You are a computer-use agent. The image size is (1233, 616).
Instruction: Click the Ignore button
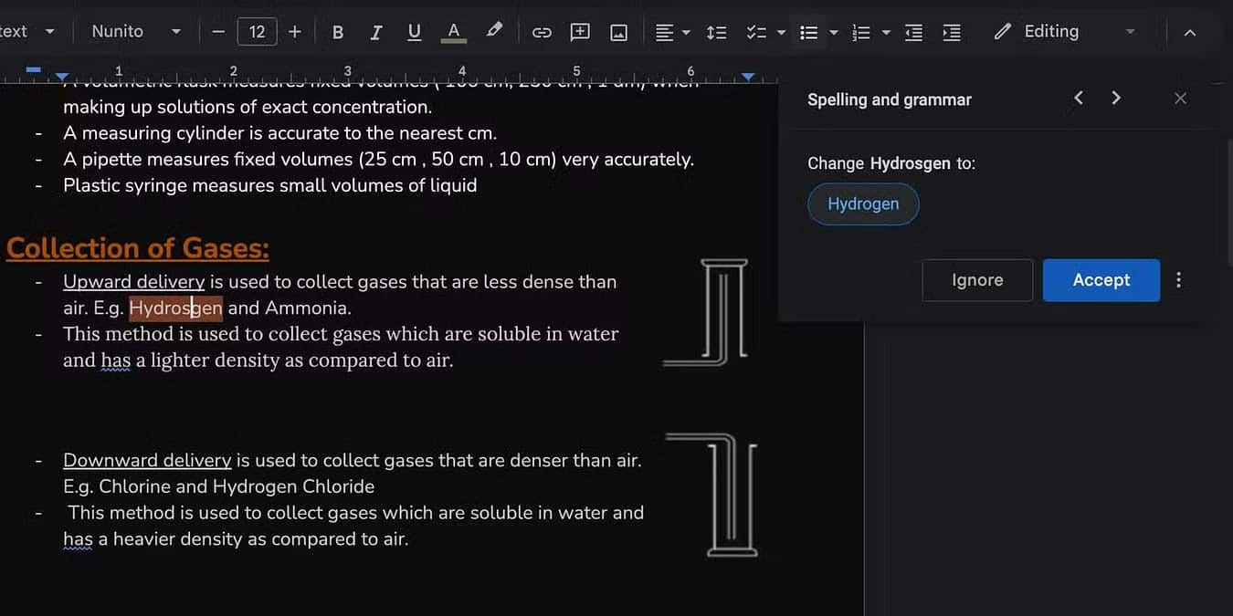click(x=977, y=280)
